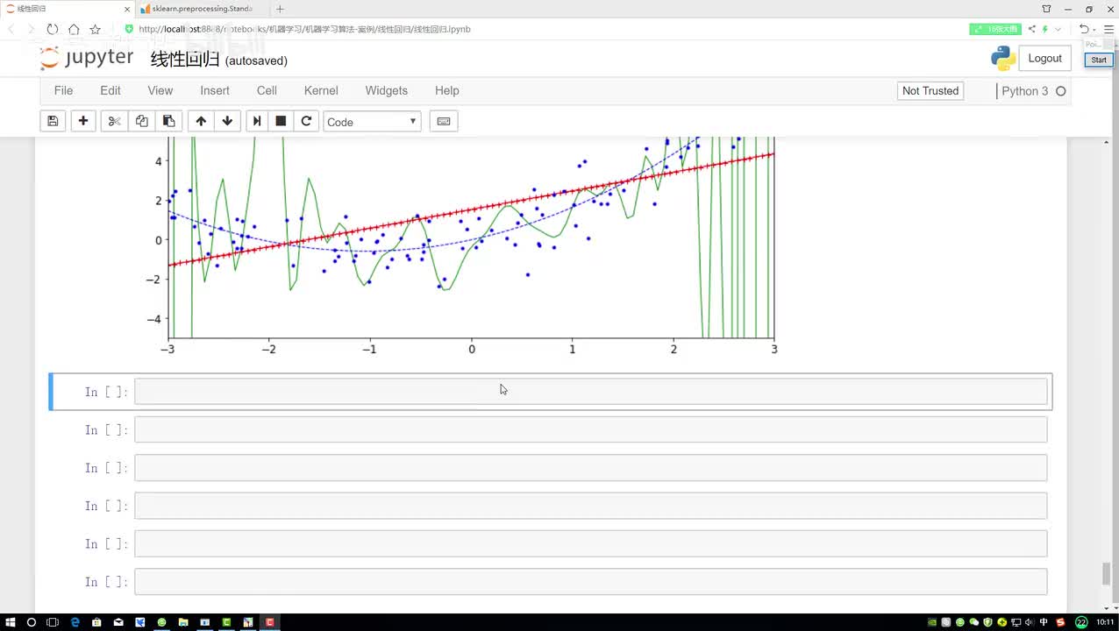Open the command palette keyboard icon
The height and width of the screenshot is (631, 1119).
pos(444,121)
